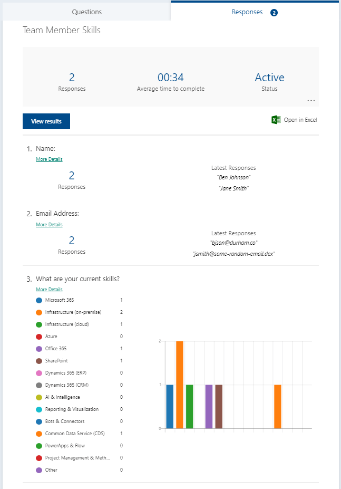Click the blue Microsoft 365 legend dot

pyautogui.click(x=39, y=300)
